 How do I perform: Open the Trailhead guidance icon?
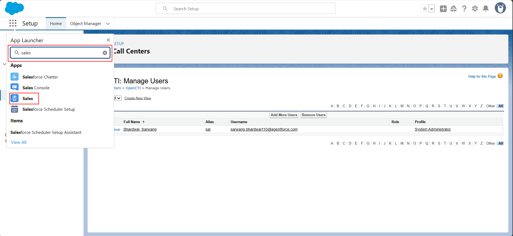454,9
